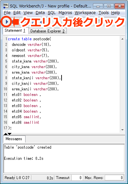Click the 'L:8 C:27' cursor position indicator

coord(23,178)
